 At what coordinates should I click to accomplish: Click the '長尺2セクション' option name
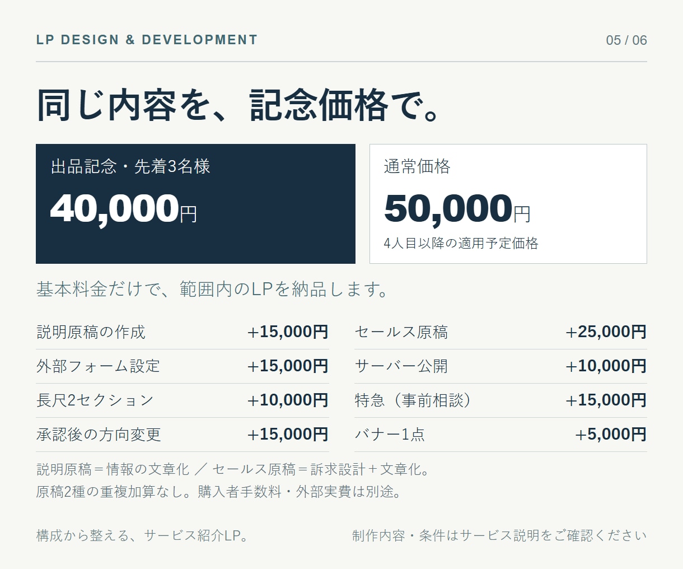click(x=95, y=400)
